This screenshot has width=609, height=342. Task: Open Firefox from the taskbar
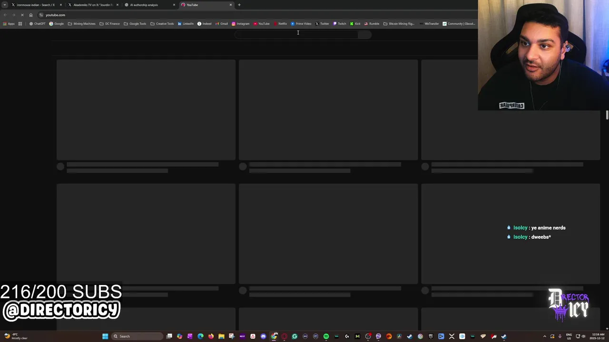coord(211,336)
